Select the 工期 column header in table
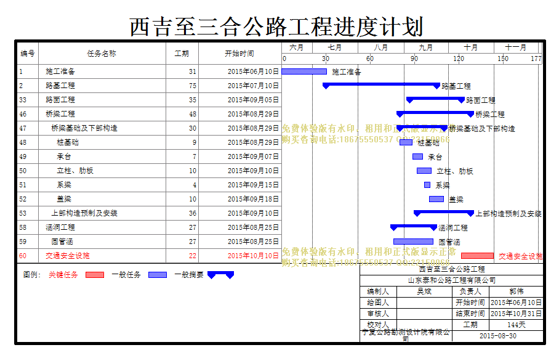559x358 pixels. 182,54
